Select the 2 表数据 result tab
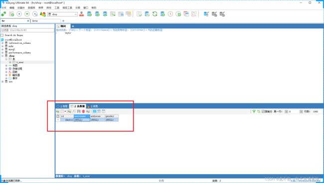 78,106
